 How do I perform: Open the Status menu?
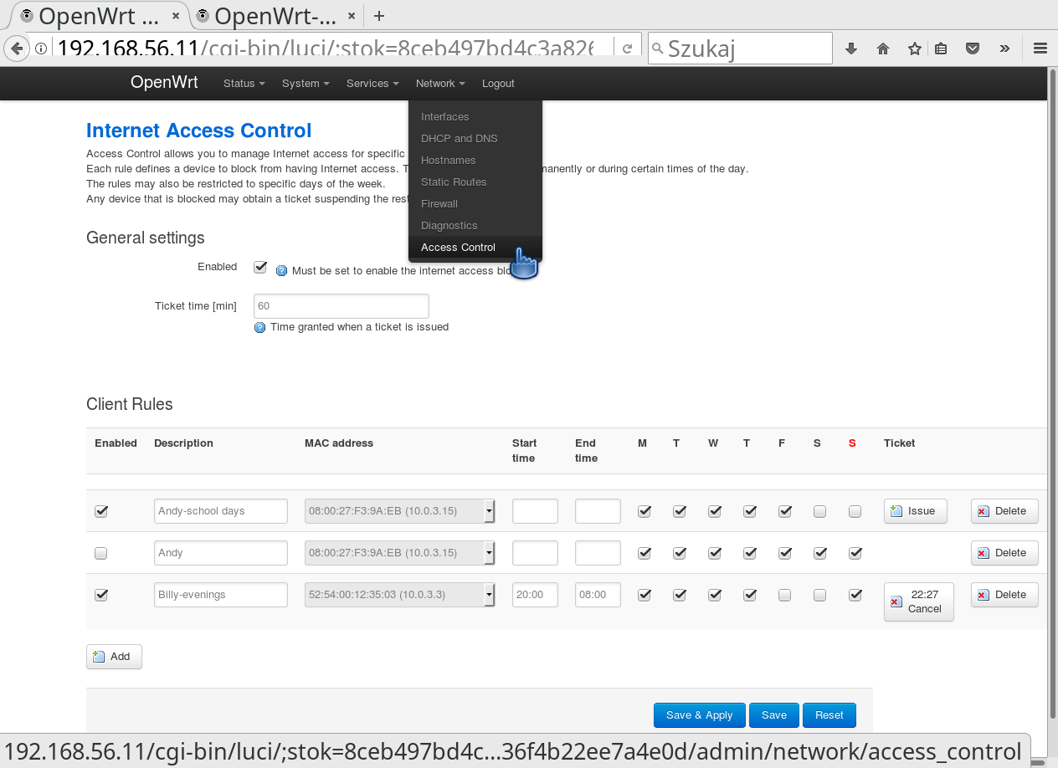click(x=244, y=84)
